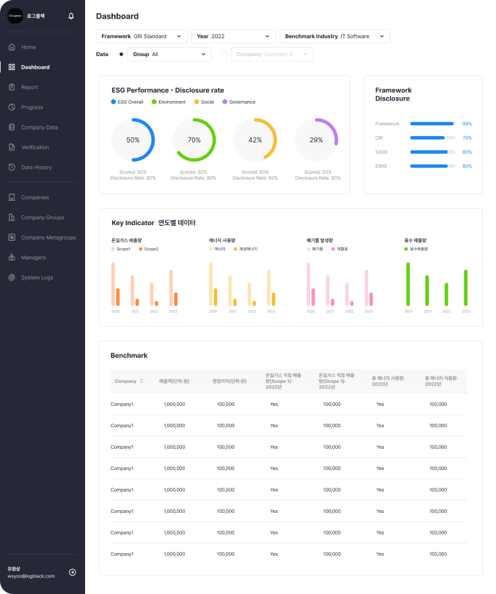Click the Company Metagroups icon
The image size is (496, 594).
pos(12,237)
